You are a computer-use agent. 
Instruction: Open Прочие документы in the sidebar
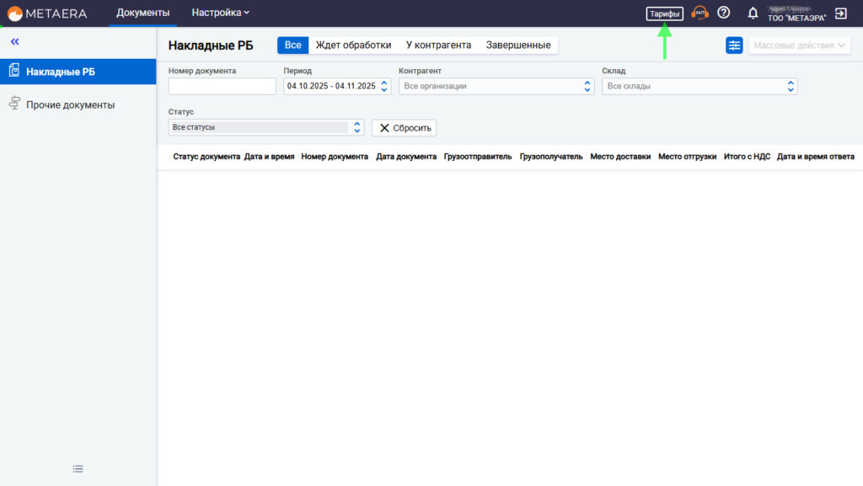tap(70, 105)
